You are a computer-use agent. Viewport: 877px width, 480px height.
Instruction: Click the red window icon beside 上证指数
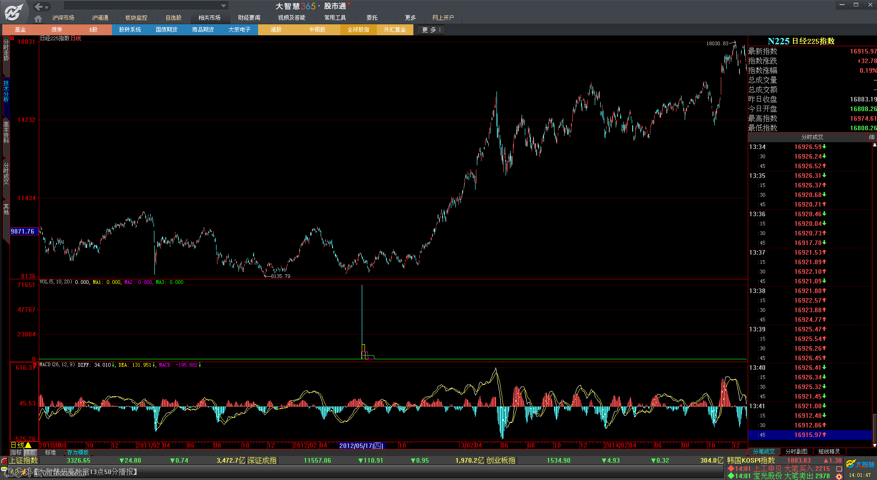(4, 461)
